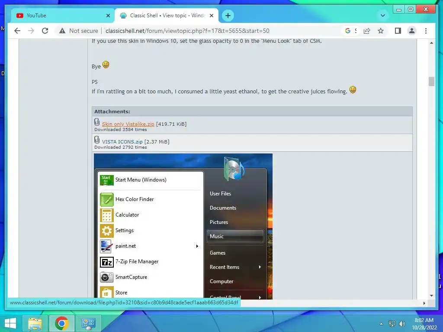Open the Chrome three-dot menu
The height and width of the screenshot is (332, 443).
[426, 31]
